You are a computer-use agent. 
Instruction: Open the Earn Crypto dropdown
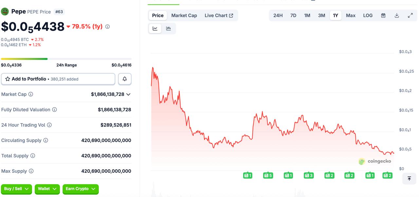(81, 189)
